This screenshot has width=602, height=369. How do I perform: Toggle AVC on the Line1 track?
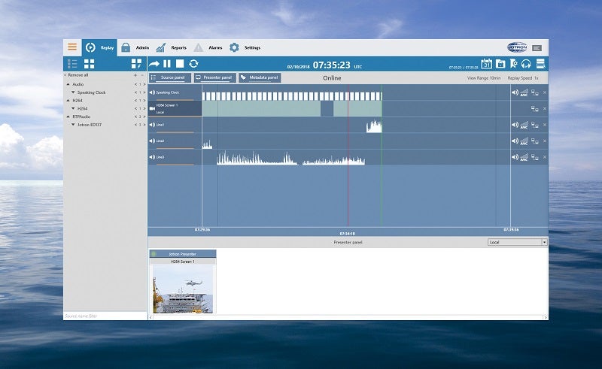tap(524, 125)
